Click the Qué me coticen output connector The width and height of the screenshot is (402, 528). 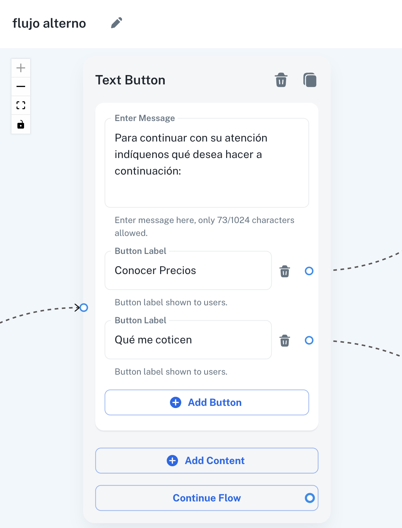309,340
